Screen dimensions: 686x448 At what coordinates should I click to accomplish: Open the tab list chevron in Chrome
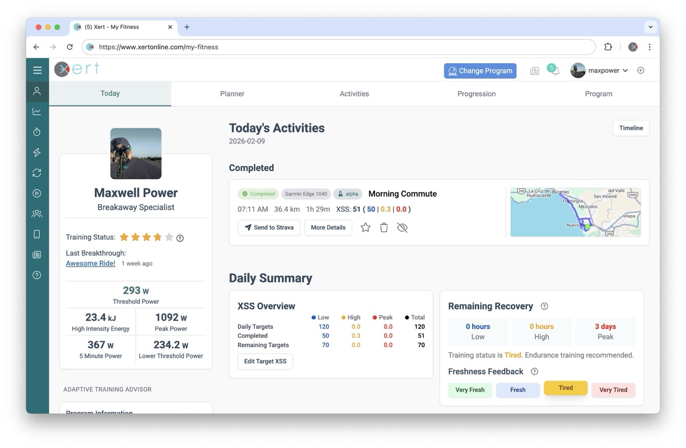[x=650, y=27]
